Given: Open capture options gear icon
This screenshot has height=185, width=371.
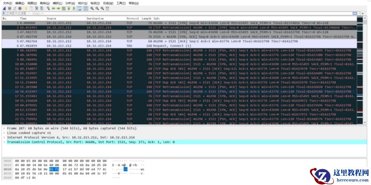Looking at the screenshot, I should 19,8.
